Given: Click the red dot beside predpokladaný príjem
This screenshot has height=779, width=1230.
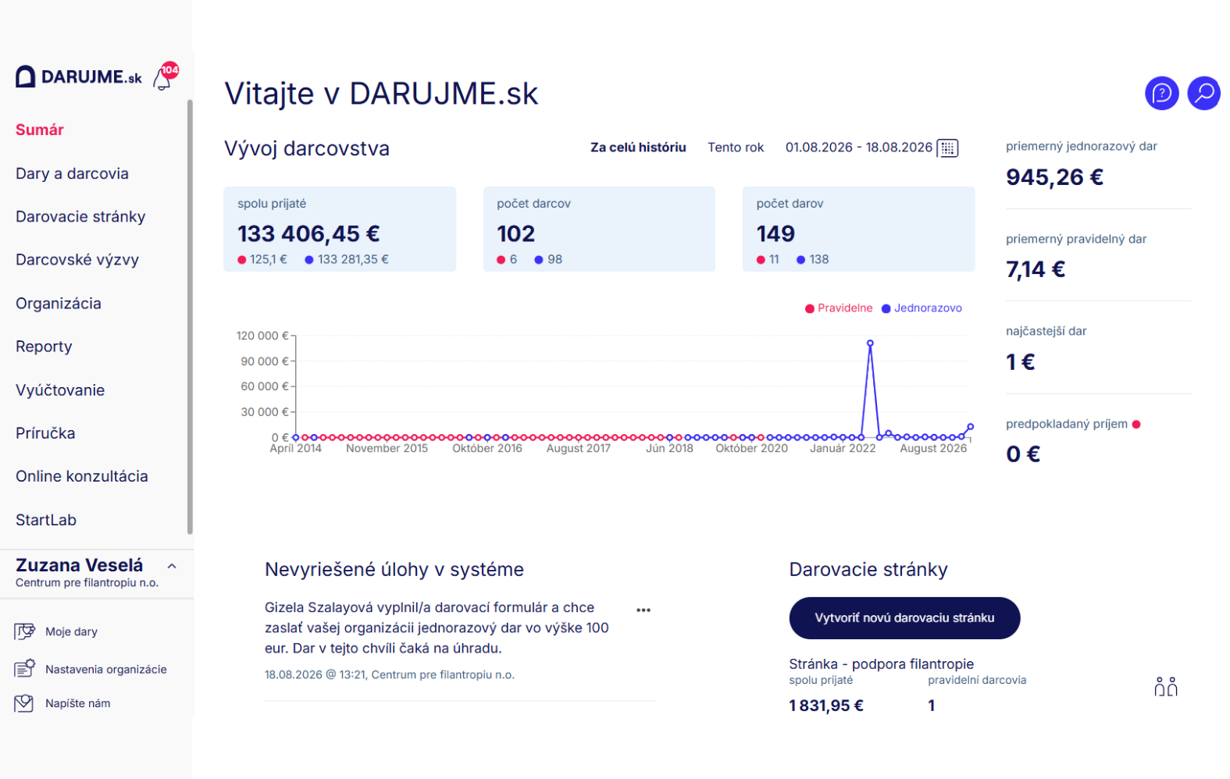Looking at the screenshot, I should [1136, 425].
